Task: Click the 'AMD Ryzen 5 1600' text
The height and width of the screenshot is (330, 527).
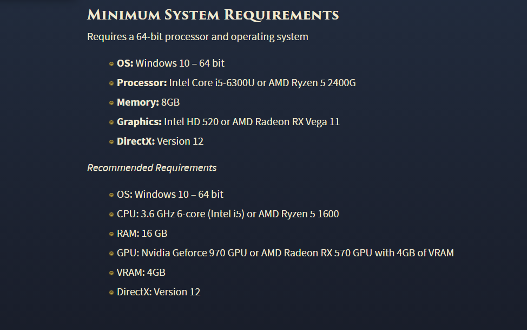Action: pyautogui.click(x=299, y=214)
